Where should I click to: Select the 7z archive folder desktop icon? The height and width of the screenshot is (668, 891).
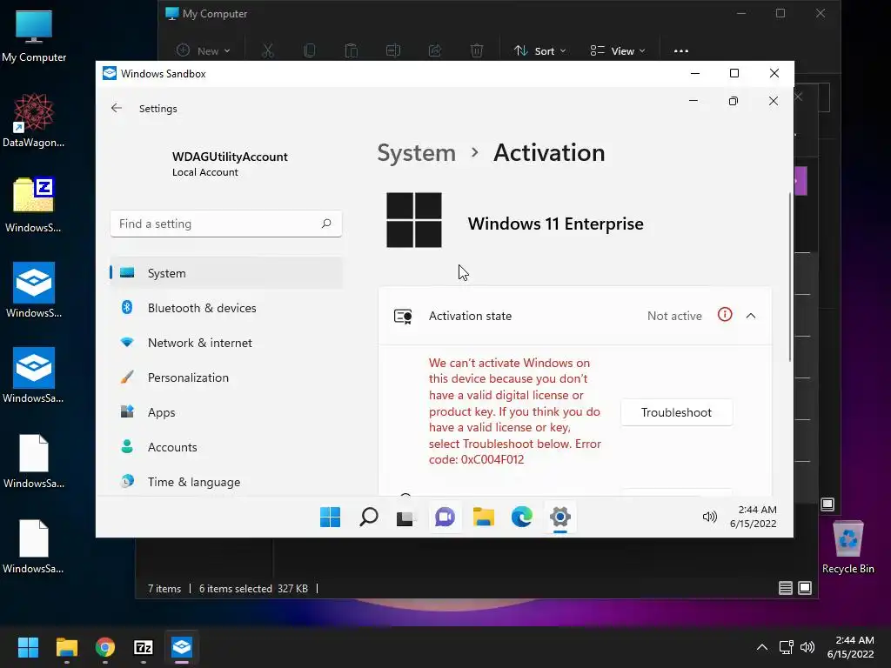pyautogui.click(x=34, y=205)
